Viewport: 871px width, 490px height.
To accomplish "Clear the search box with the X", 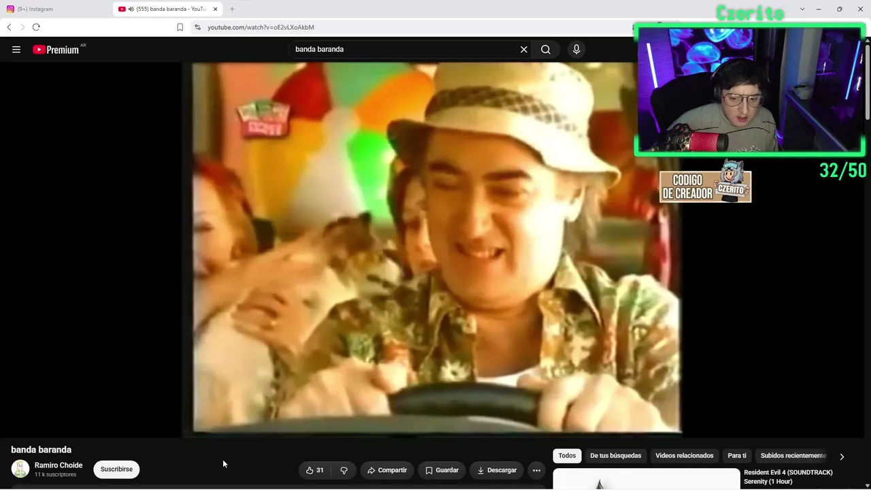I will click(x=524, y=49).
